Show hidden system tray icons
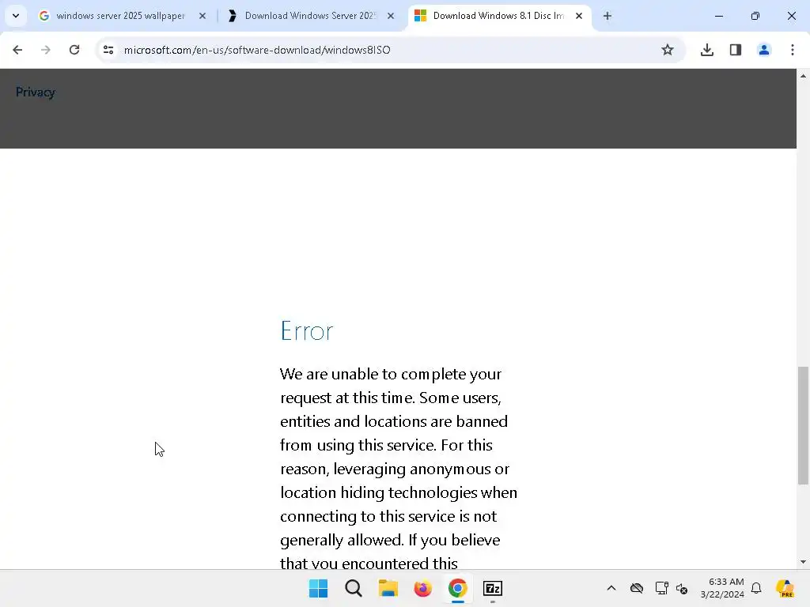Viewport: 810px width, 607px height. pyautogui.click(x=611, y=588)
